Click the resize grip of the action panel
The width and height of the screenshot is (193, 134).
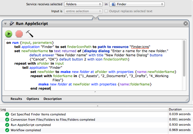[187, 100]
